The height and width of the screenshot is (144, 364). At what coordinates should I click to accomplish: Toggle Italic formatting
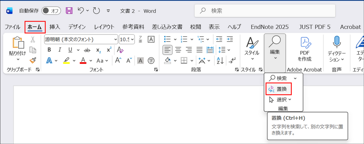pos(60,50)
